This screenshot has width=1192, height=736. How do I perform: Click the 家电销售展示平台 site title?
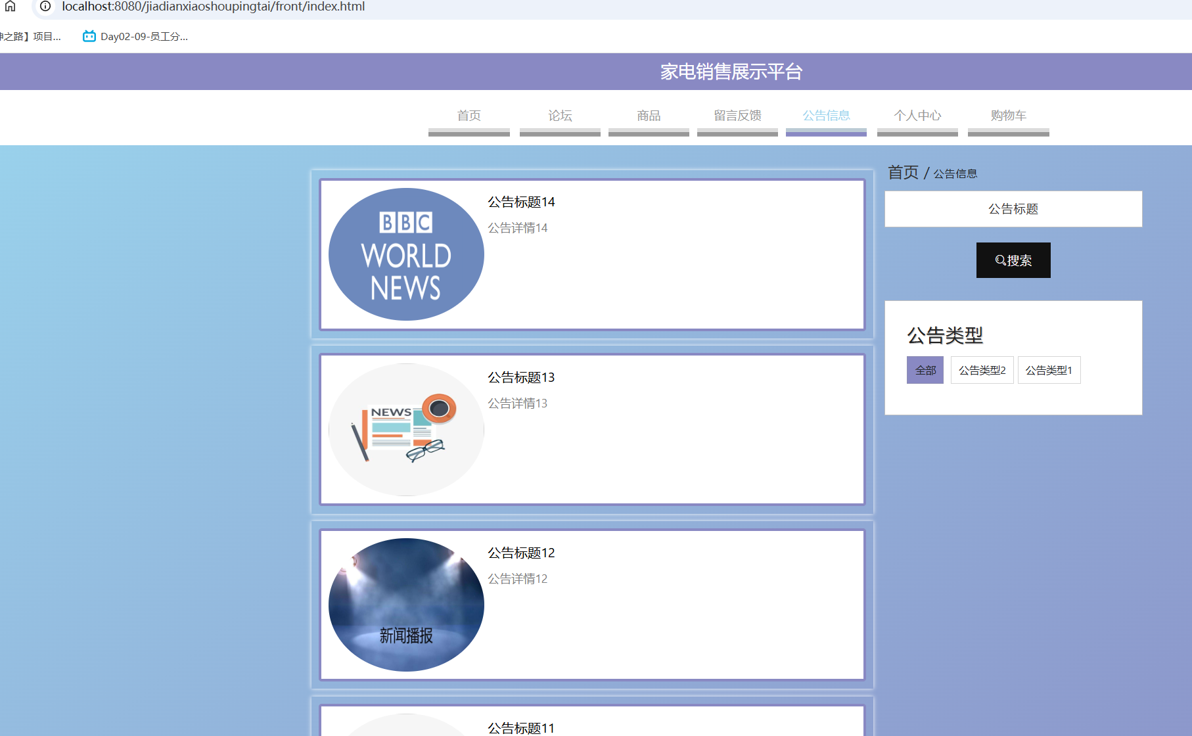[x=731, y=72]
